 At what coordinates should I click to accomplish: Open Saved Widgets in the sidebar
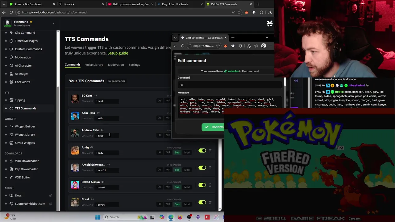(x=25, y=143)
